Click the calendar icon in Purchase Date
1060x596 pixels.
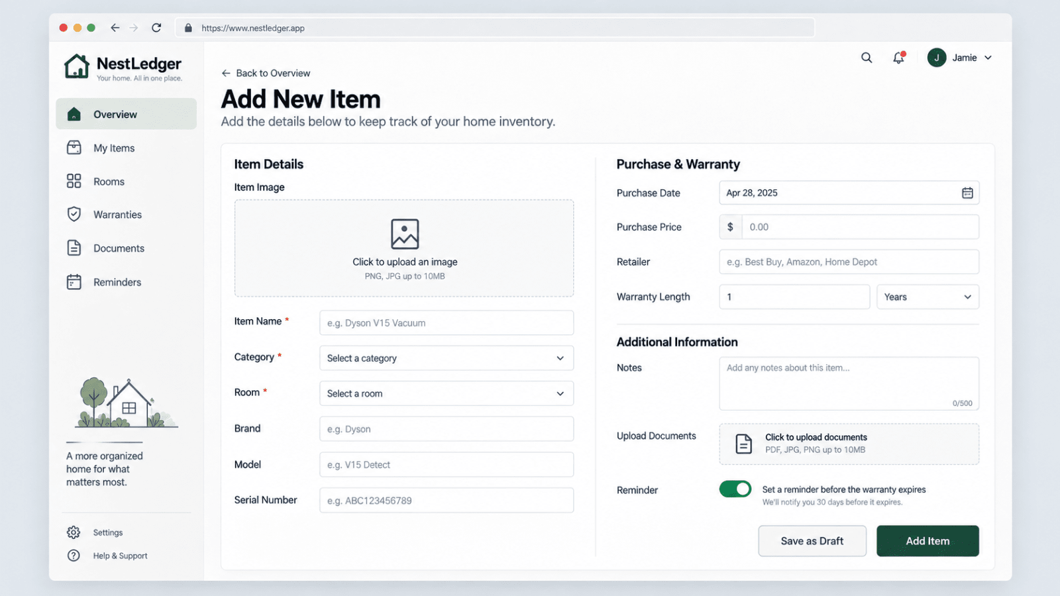[x=967, y=193]
